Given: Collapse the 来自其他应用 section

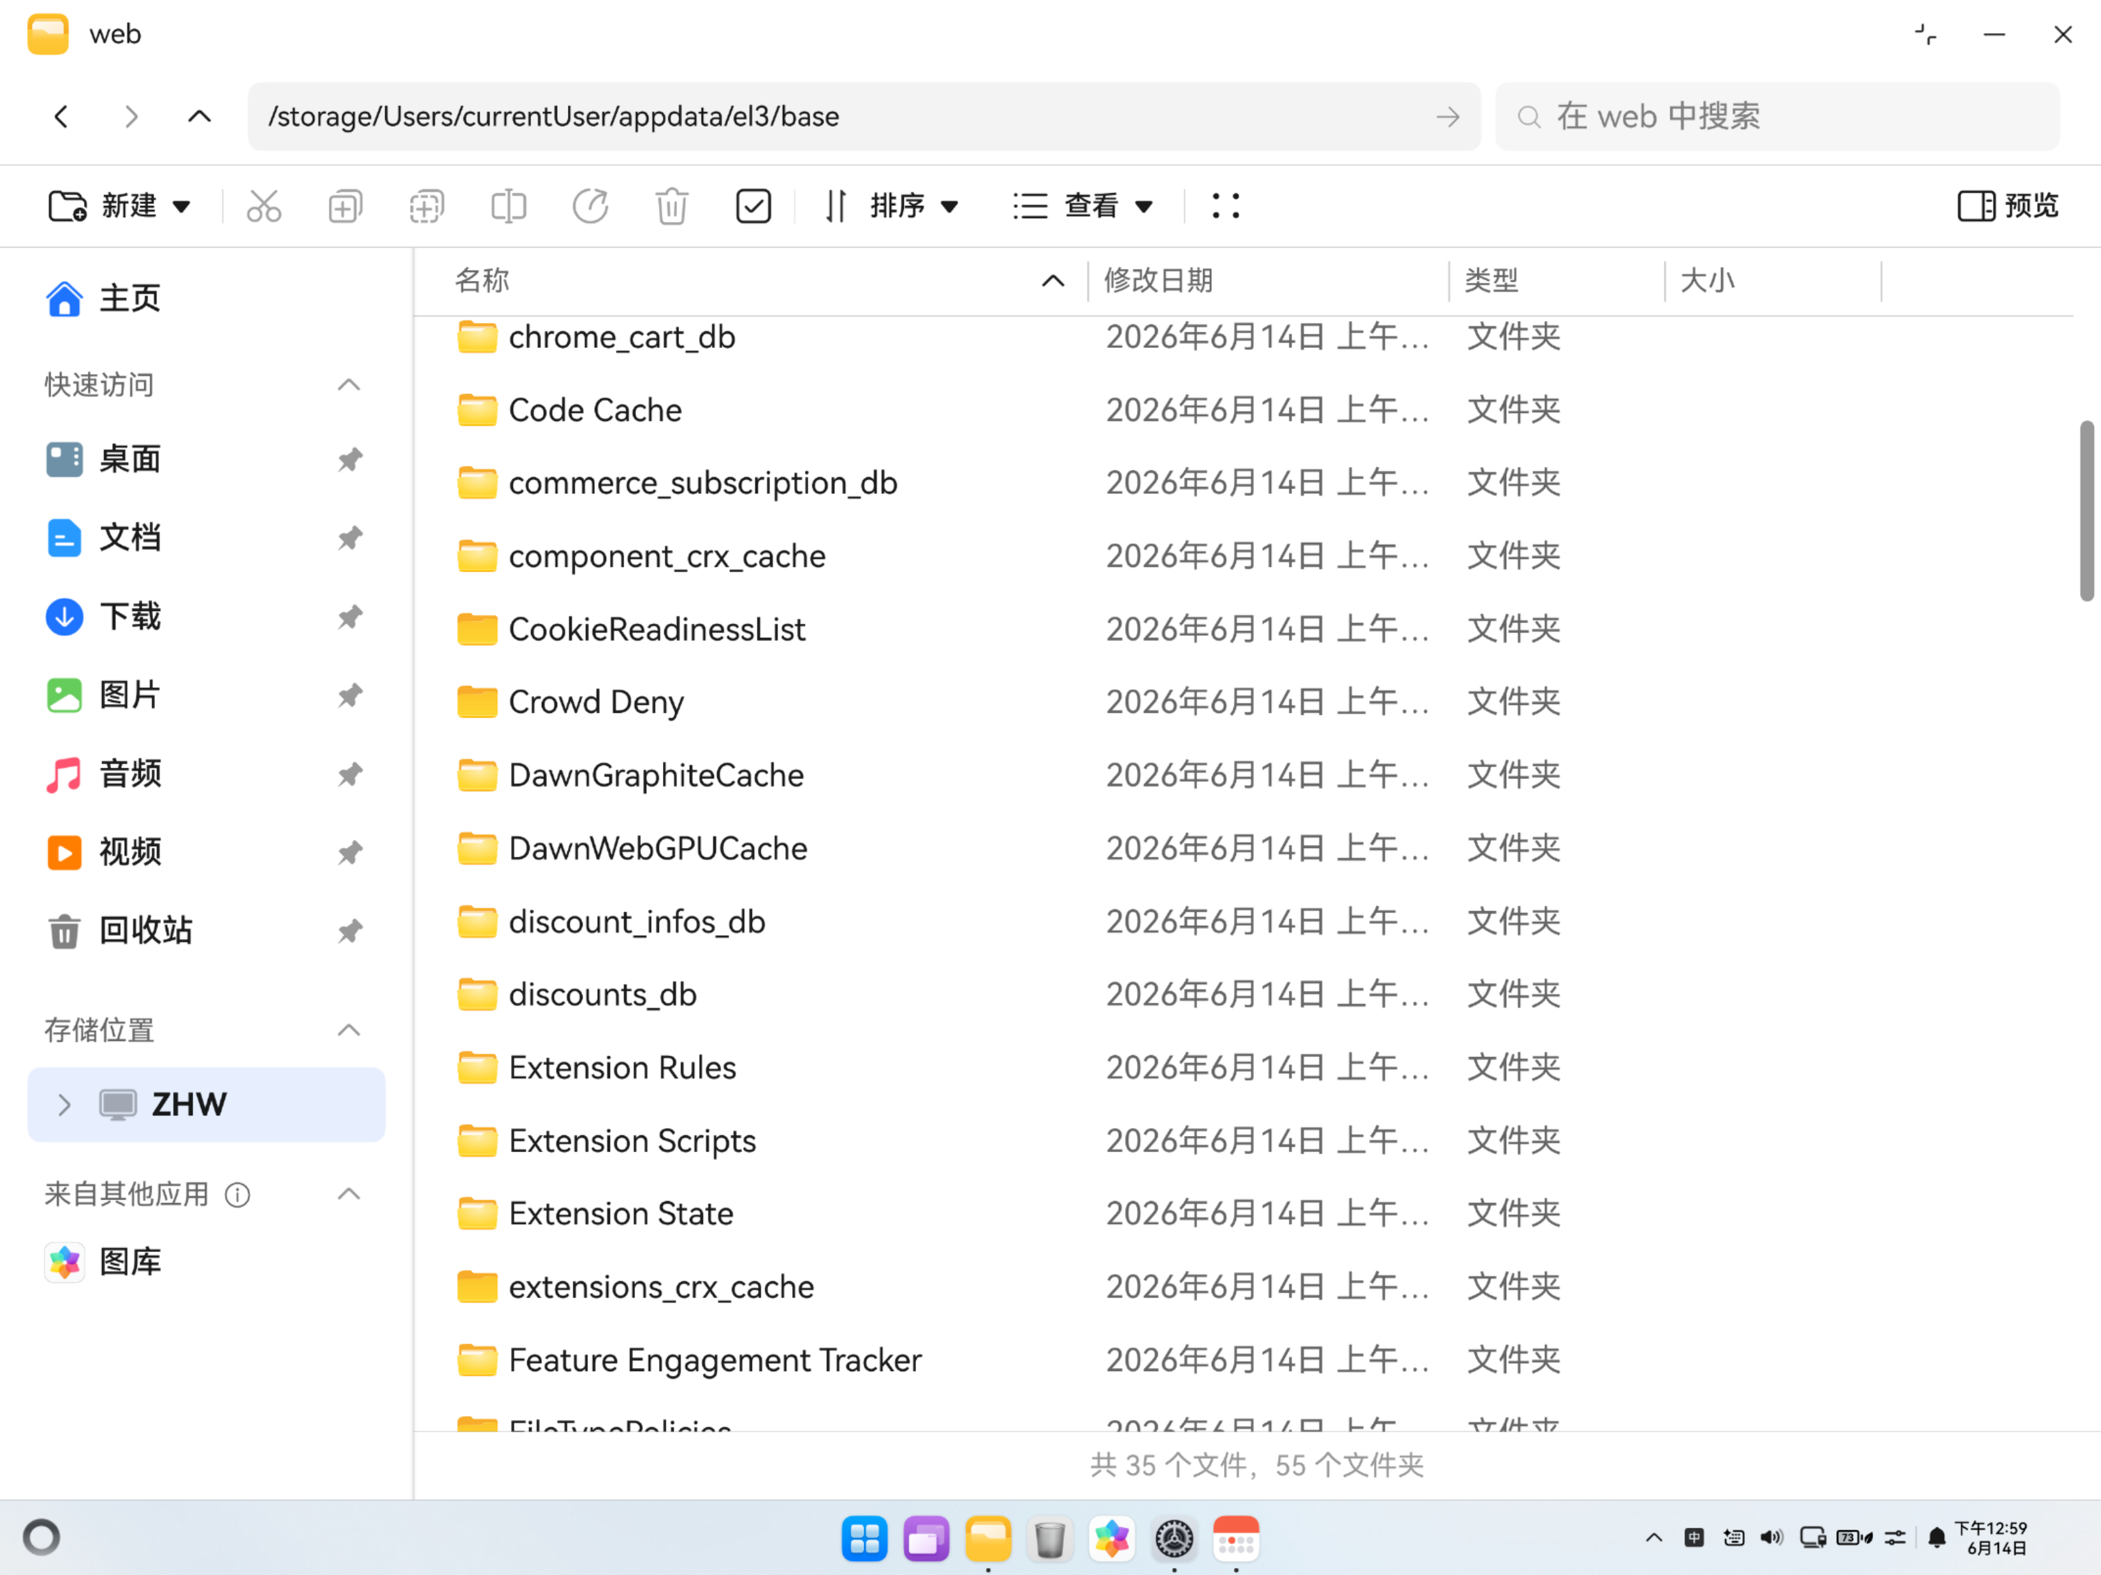Looking at the screenshot, I should (349, 1194).
